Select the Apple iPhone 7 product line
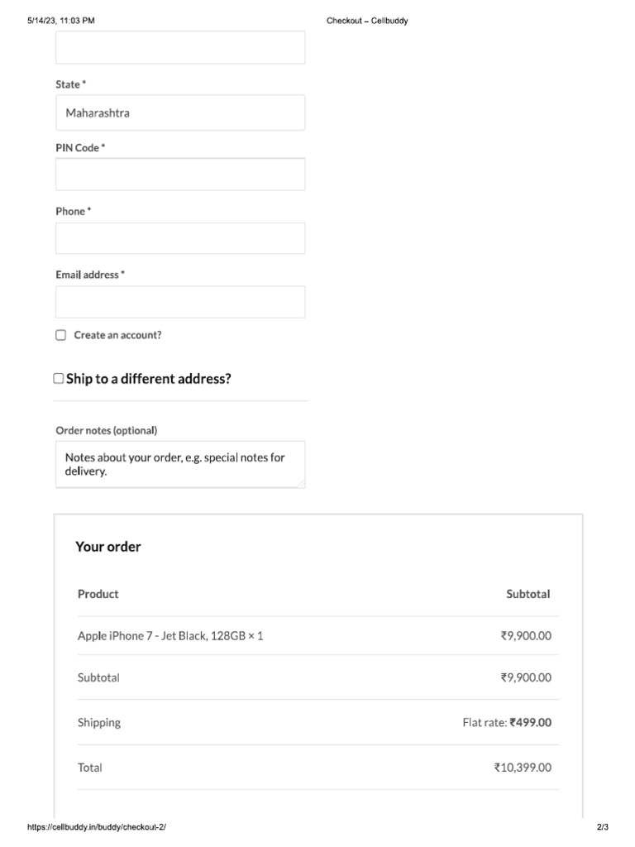Image resolution: width=635 pixels, height=847 pixels. click(170, 636)
